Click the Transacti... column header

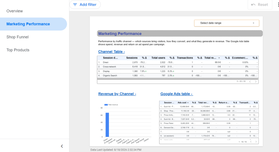[245, 103]
